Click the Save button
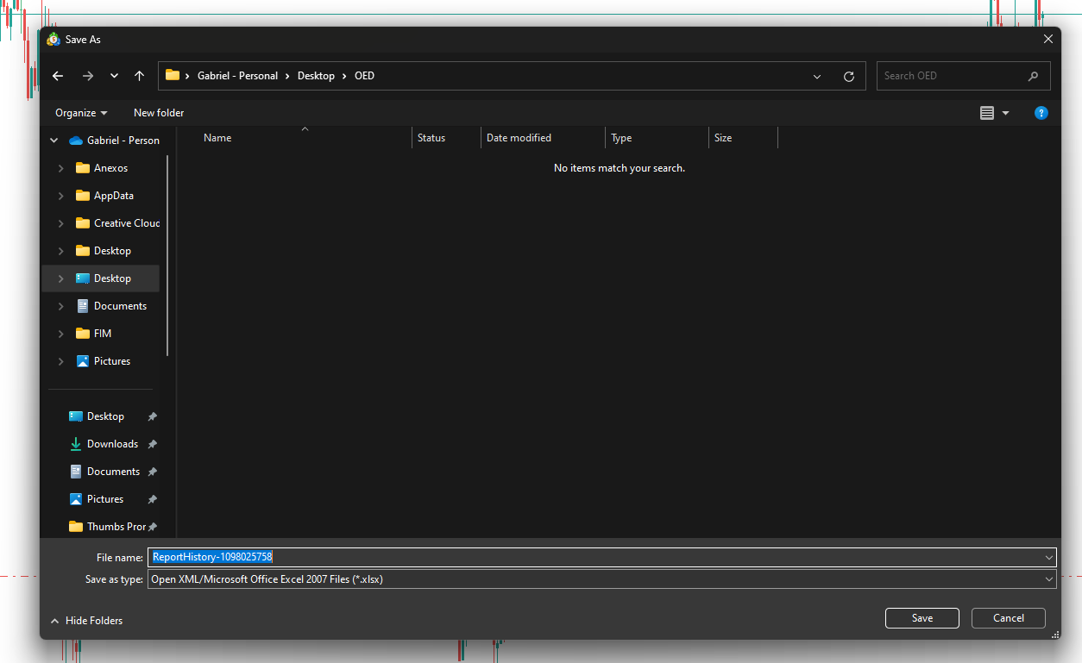Viewport: 1082px width, 663px height. tap(922, 618)
